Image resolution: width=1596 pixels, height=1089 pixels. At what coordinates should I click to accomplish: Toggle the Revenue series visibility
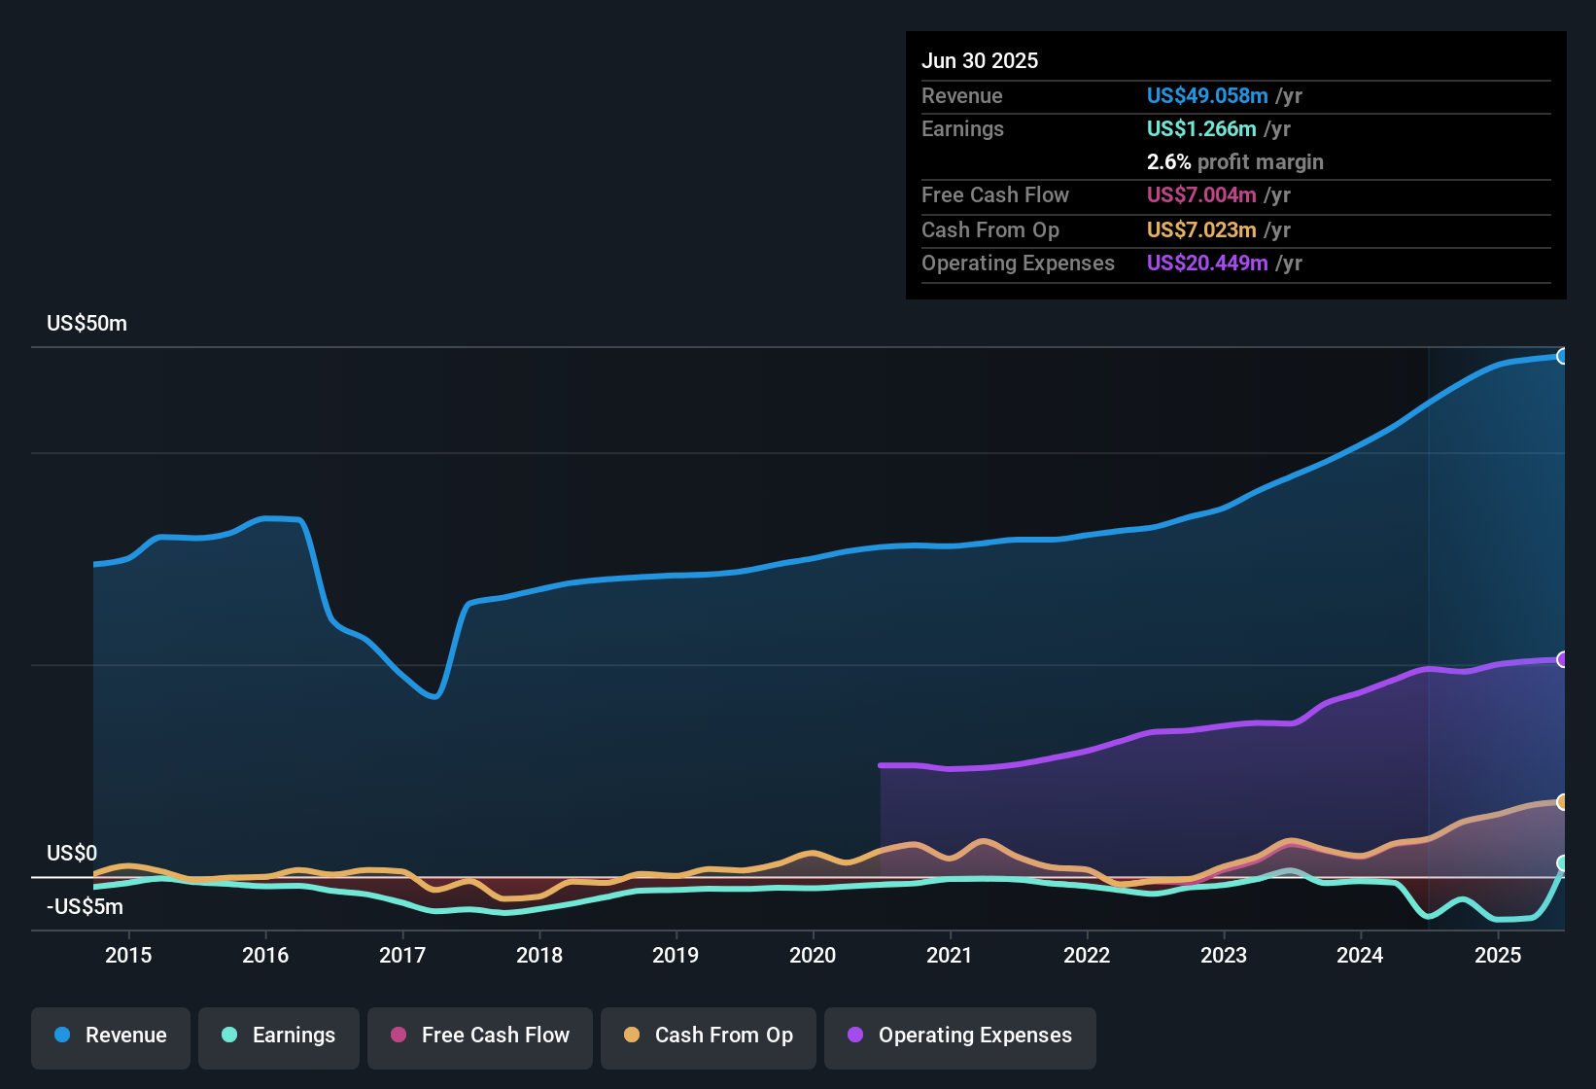[x=110, y=1036]
